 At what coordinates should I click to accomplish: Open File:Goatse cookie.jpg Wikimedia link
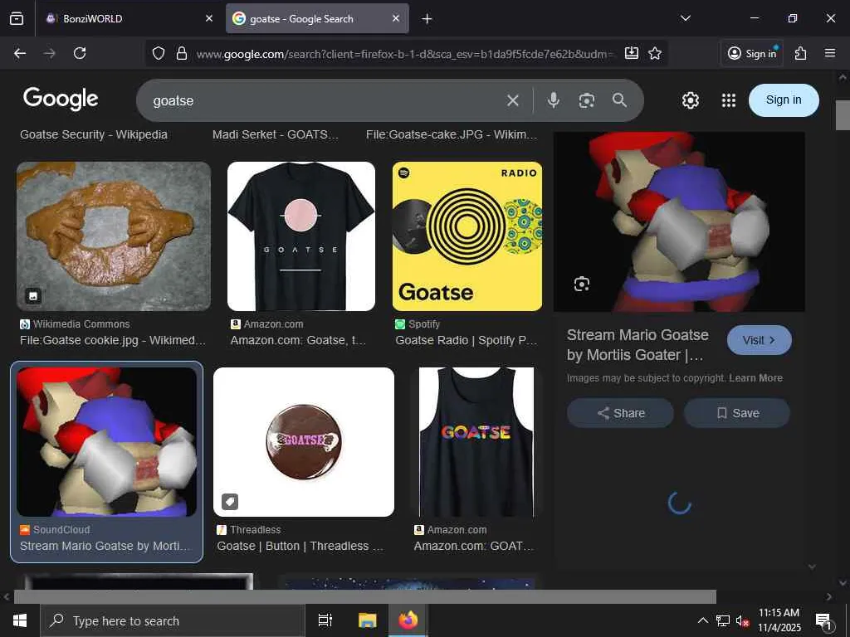[x=113, y=340]
